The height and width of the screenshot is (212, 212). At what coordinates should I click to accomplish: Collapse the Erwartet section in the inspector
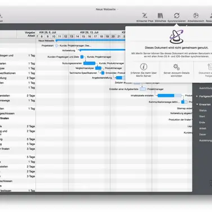coord(197,104)
